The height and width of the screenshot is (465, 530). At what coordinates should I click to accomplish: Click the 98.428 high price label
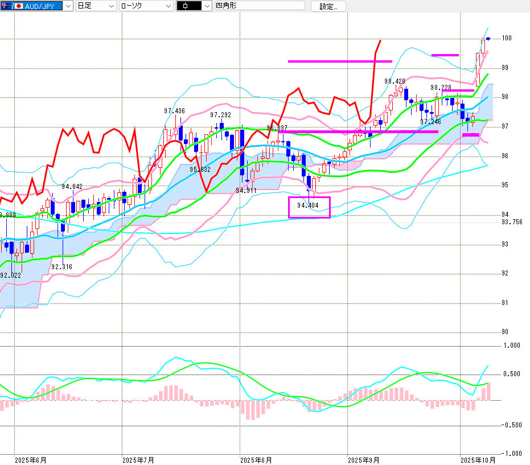395,81
